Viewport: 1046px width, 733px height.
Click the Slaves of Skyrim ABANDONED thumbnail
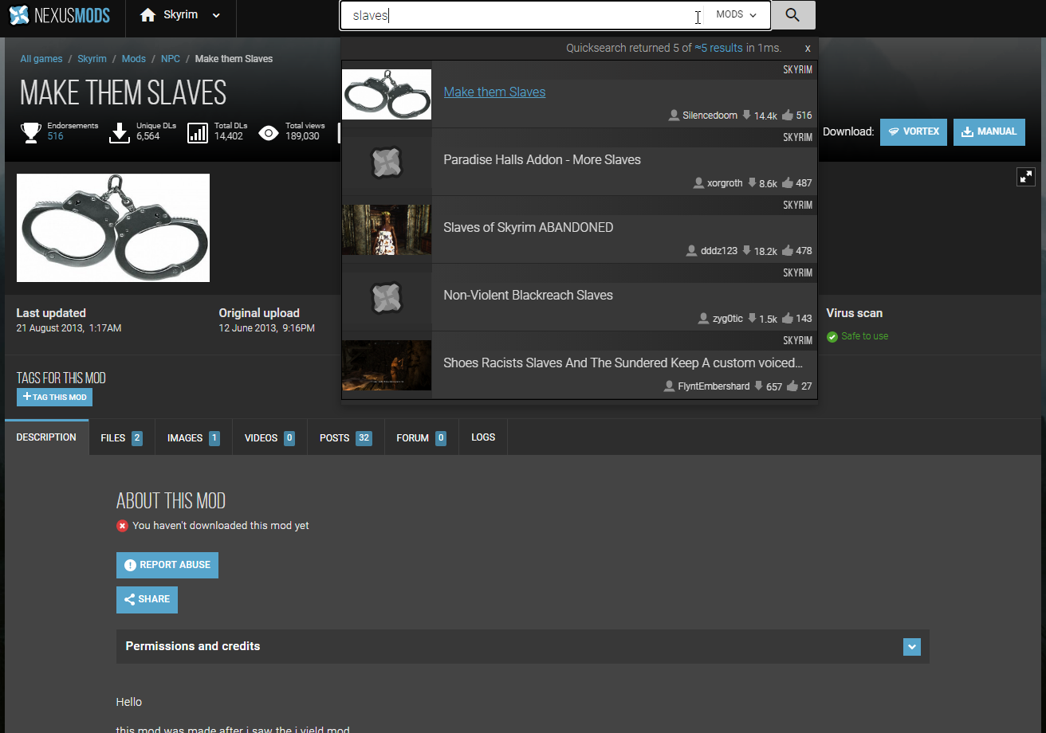tap(387, 229)
